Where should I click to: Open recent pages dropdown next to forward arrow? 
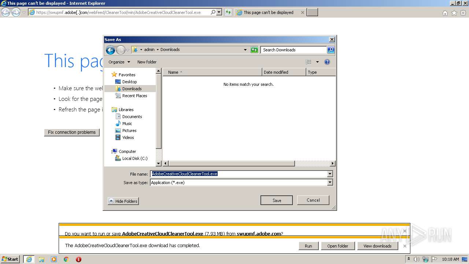tap(128, 50)
